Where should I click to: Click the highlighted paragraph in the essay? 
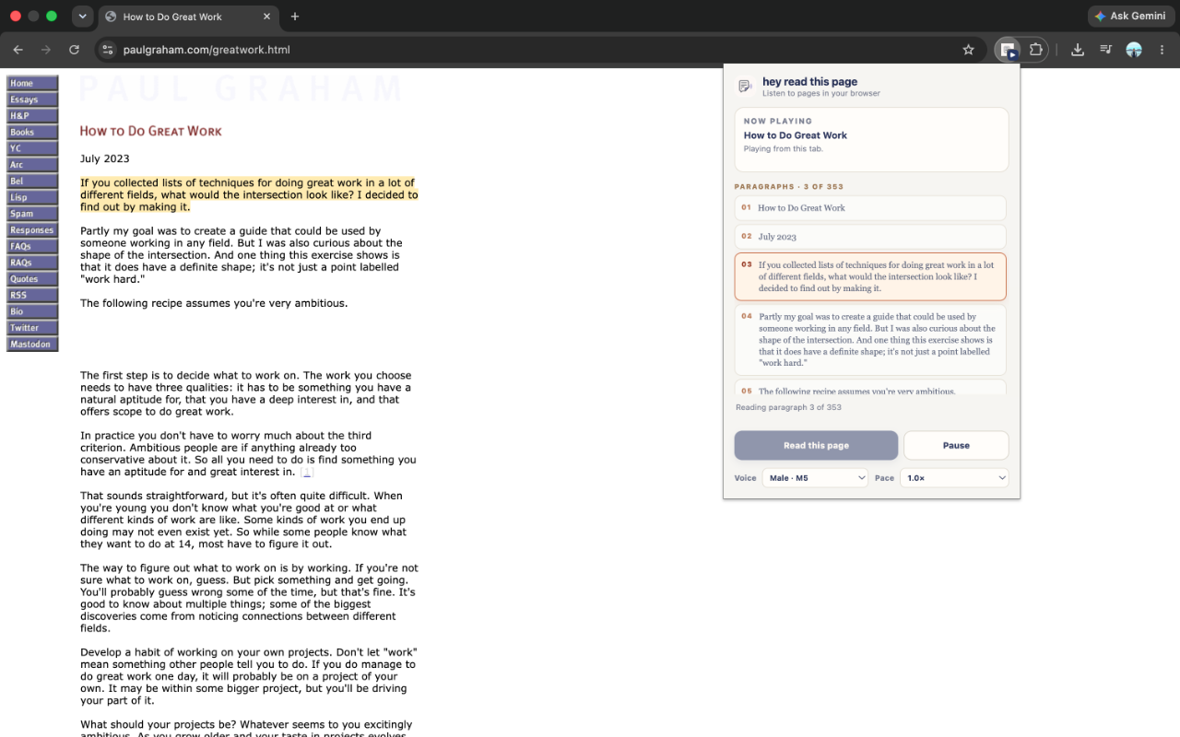(249, 194)
